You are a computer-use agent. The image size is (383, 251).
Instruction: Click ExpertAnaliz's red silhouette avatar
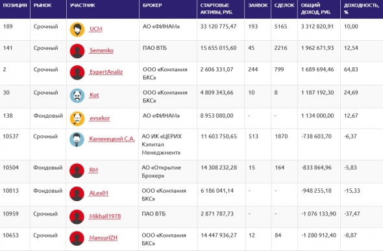(77, 72)
